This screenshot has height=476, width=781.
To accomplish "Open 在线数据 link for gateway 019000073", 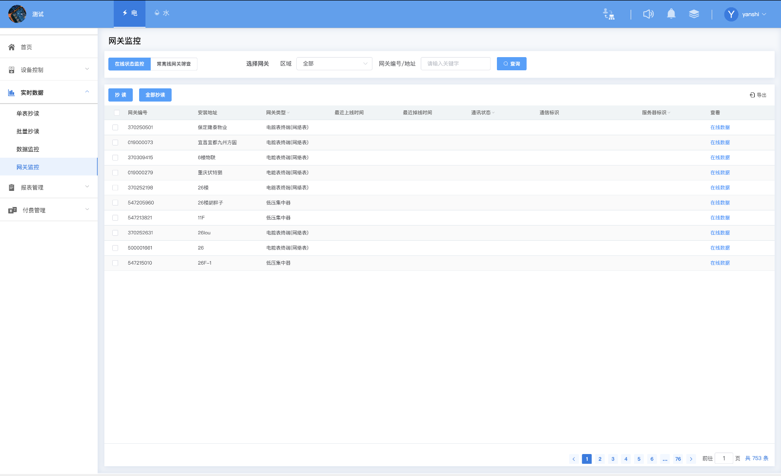I will tap(719, 143).
